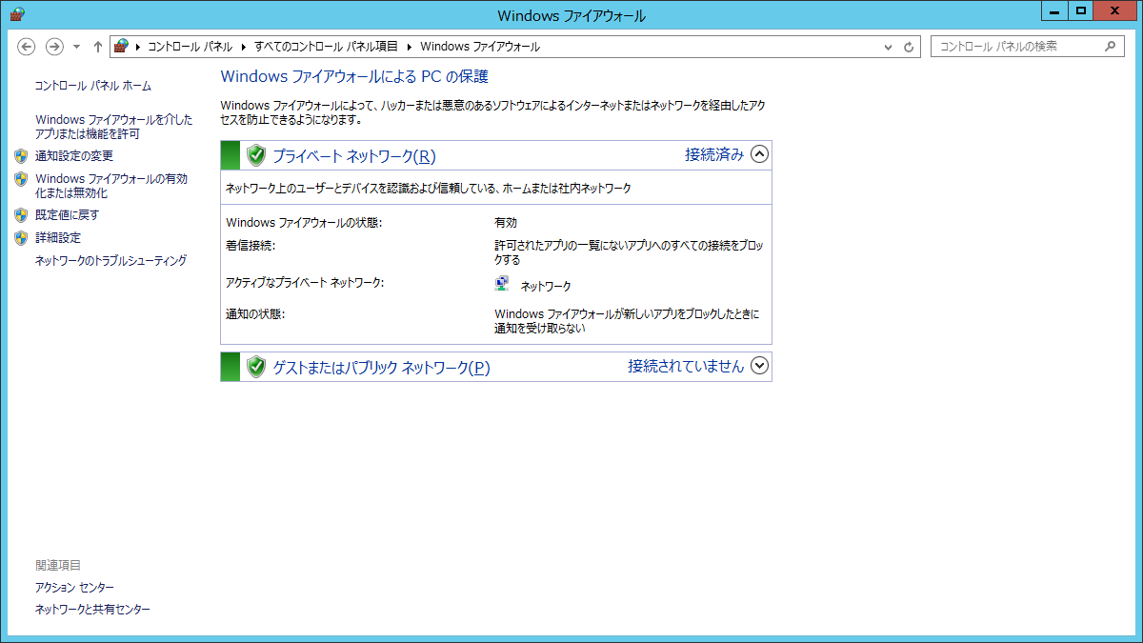Open 詳細設定 link
The width and height of the screenshot is (1143, 643).
pos(58,238)
